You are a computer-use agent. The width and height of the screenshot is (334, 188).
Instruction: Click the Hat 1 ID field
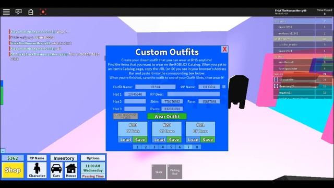135,94
